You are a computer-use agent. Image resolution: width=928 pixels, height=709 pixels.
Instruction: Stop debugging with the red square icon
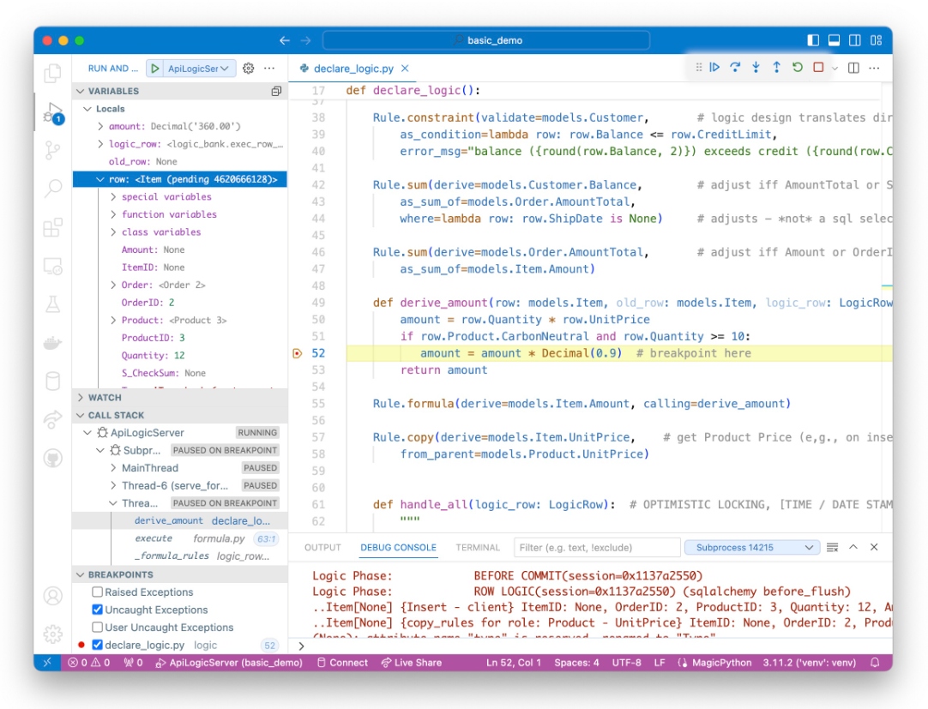click(819, 67)
